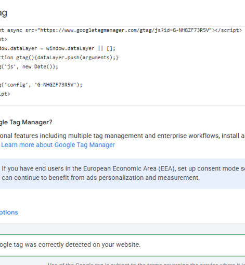
Task: Click the 'tag was correctly detected on your website' message
Action: [x=70, y=245]
